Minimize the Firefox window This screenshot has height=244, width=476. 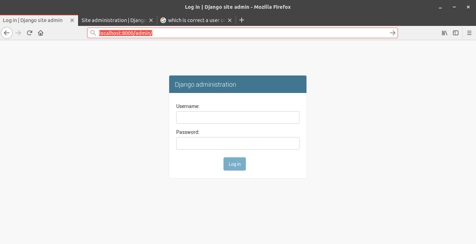(440, 7)
